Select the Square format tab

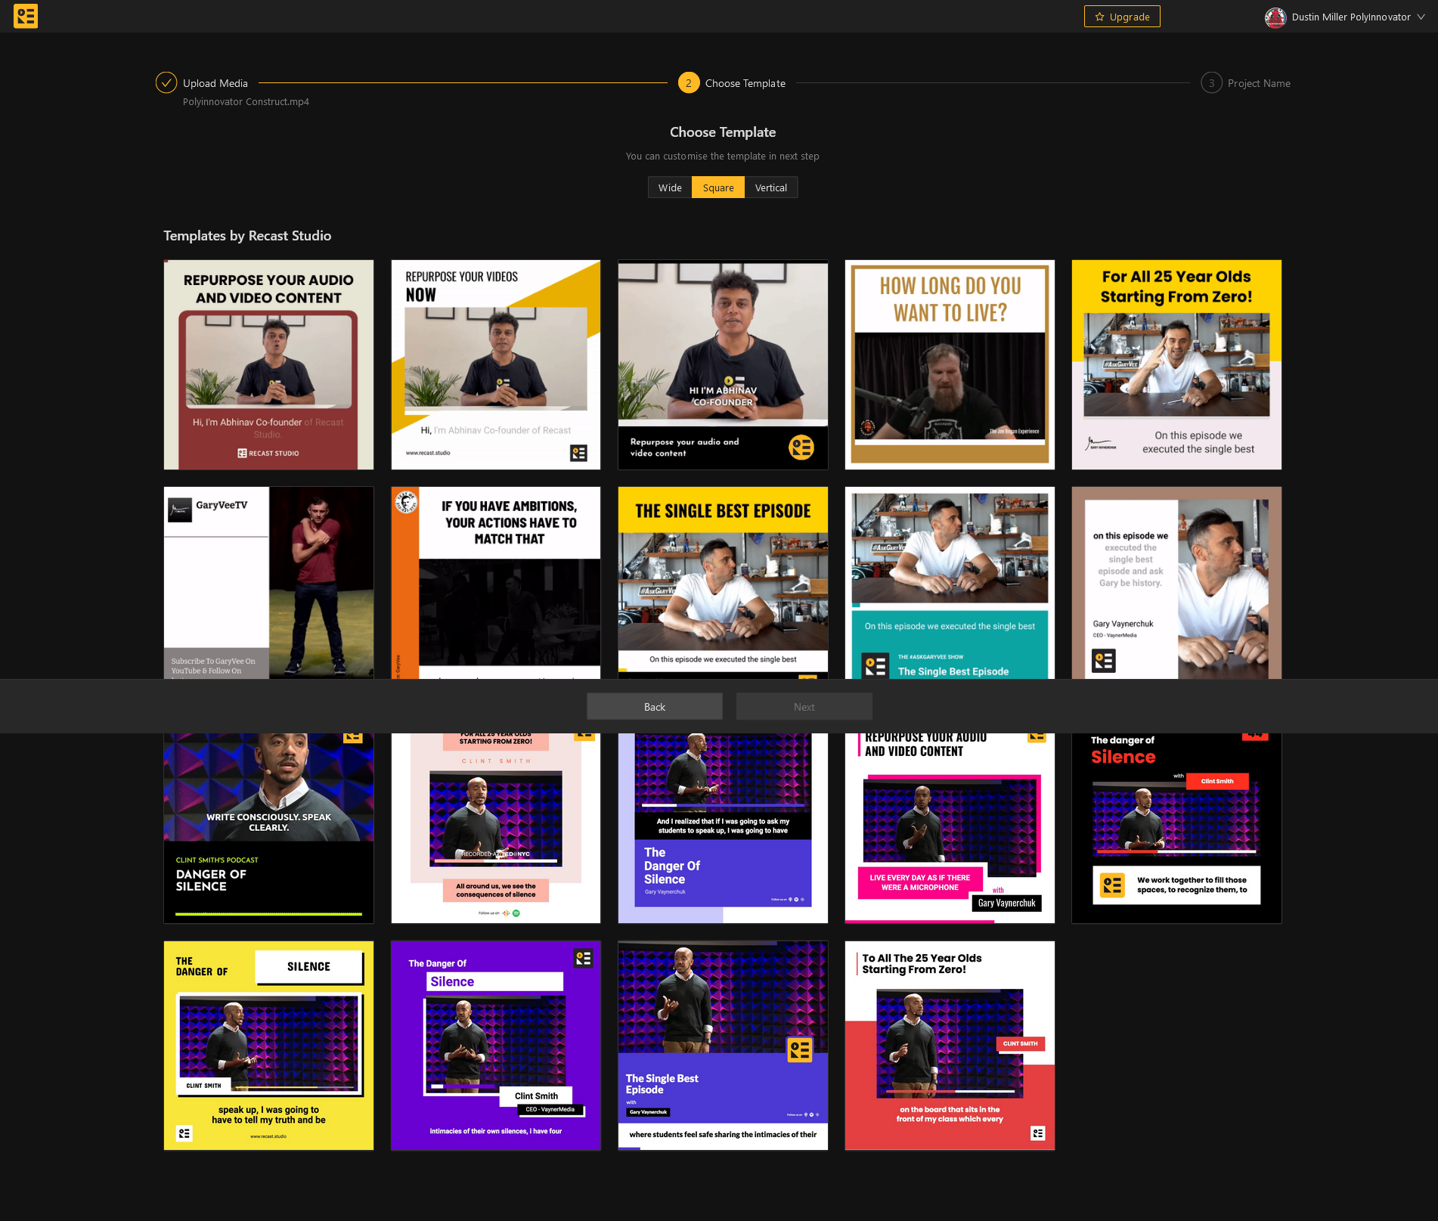coord(718,187)
